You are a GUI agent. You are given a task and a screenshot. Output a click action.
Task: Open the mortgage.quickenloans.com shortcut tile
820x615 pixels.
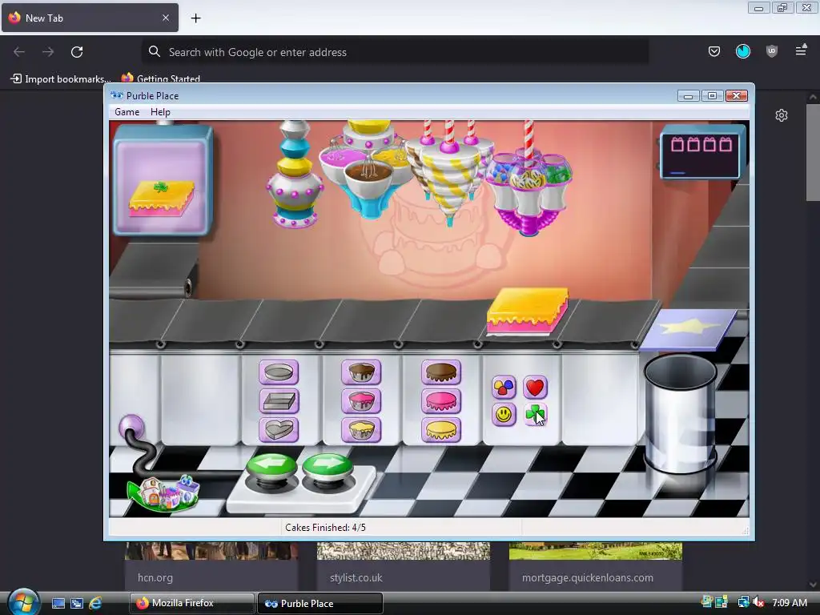[596, 566]
